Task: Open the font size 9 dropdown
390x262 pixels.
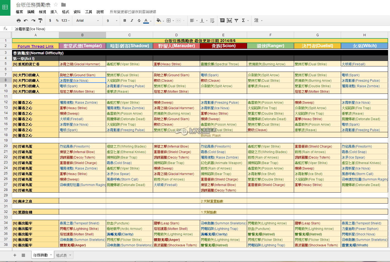Action: click(x=112, y=21)
